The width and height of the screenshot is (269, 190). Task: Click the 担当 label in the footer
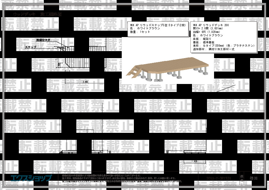(242, 178)
